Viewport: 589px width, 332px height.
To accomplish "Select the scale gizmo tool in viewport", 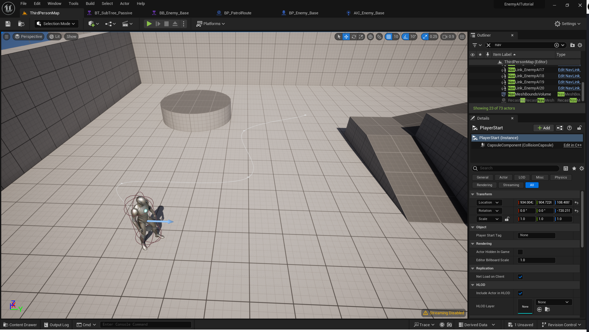I will [361, 37].
